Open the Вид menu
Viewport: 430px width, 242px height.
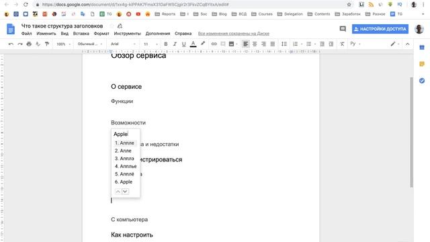point(64,34)
